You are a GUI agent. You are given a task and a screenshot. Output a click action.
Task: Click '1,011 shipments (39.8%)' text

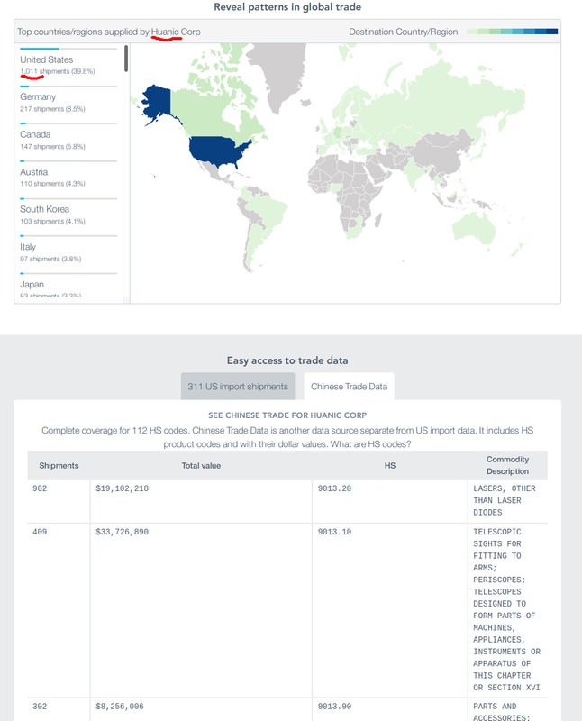tap(58, 71)
